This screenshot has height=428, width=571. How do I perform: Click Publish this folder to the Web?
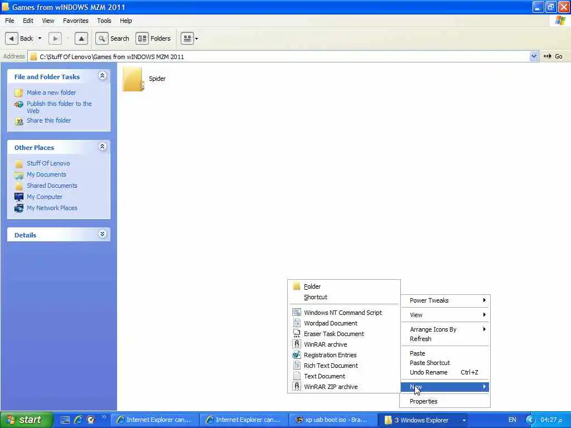(59, 108)
